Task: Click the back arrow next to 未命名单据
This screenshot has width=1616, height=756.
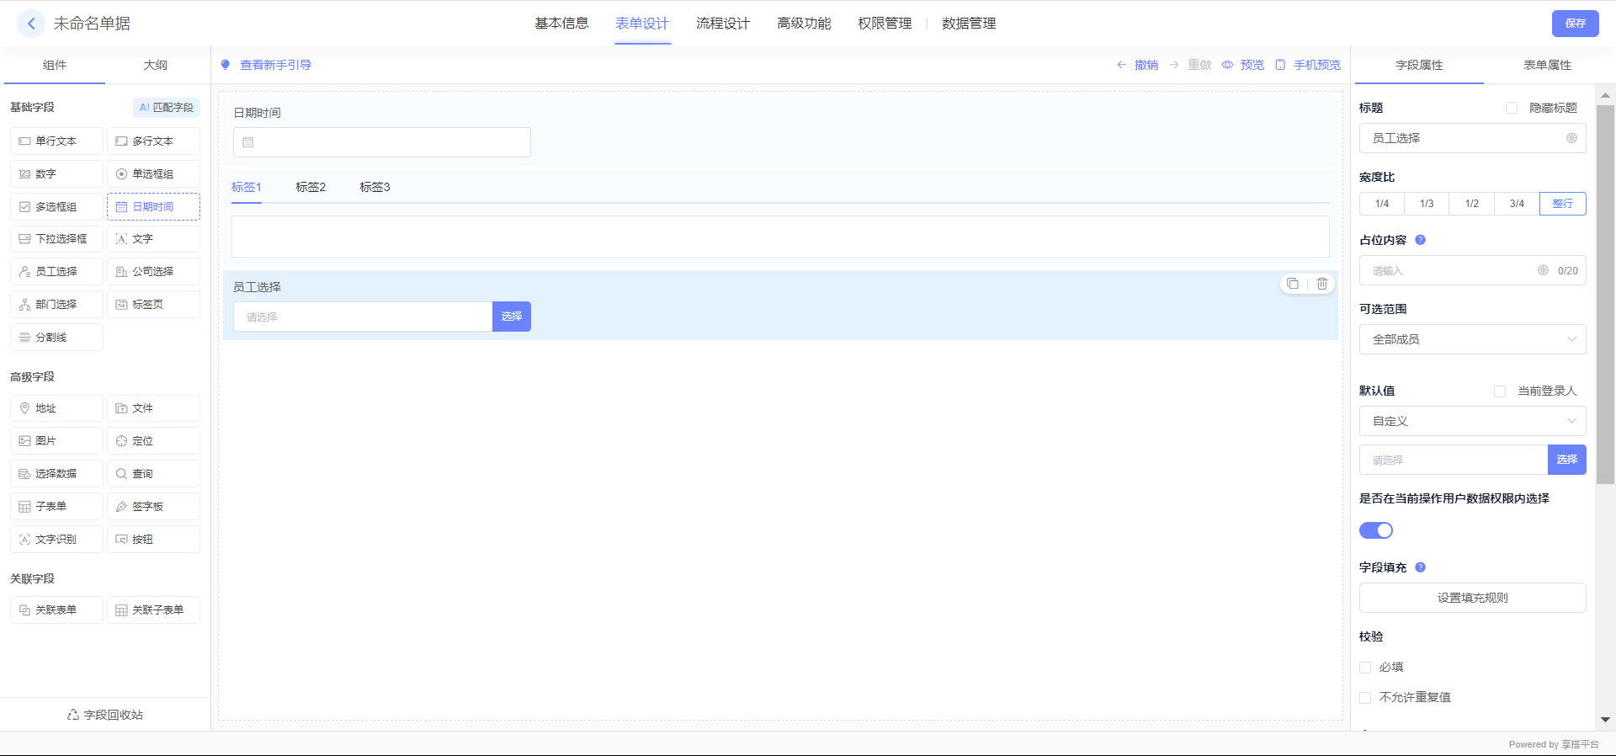Action: click(x=31, y=24)
